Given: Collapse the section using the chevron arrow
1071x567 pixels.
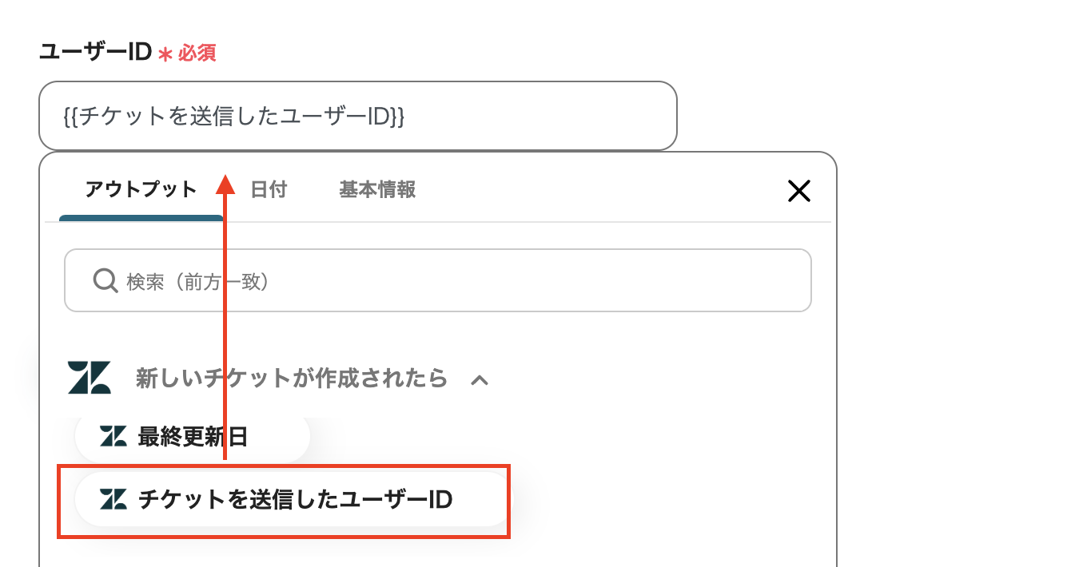Looking at the screenshot, I should (480, 380).
